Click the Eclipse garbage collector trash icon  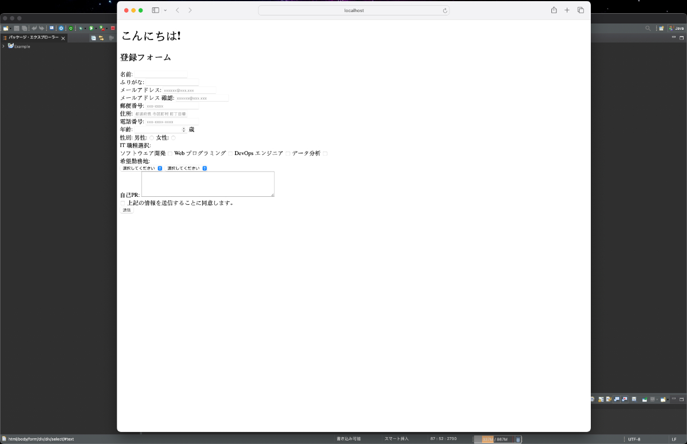518,439
